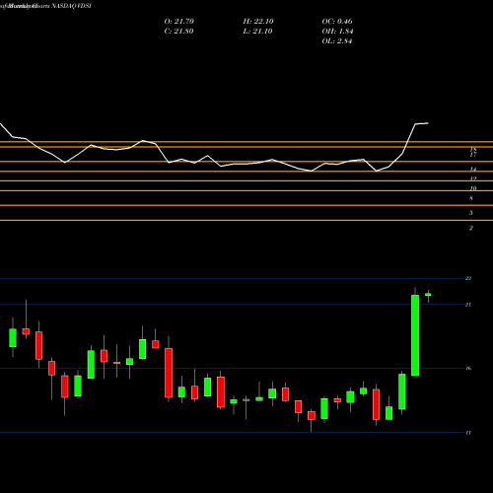Select the tallest green candlestick

pyautogui.click(x=415, y=335)
